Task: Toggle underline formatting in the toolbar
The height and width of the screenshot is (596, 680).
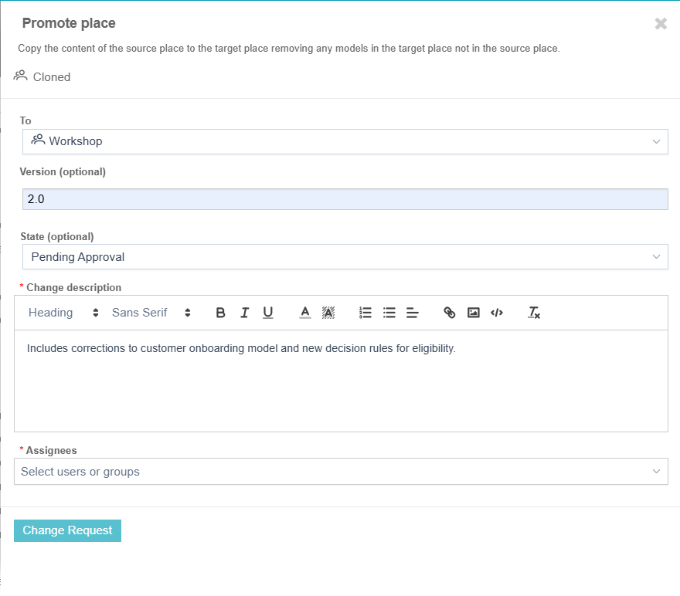Action: coord(267,313)
